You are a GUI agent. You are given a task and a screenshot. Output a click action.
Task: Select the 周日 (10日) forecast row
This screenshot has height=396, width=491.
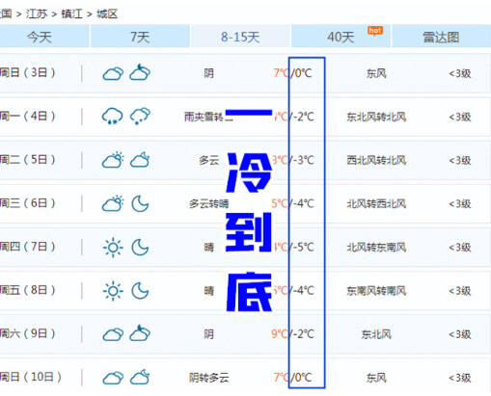tap(245, 377)
